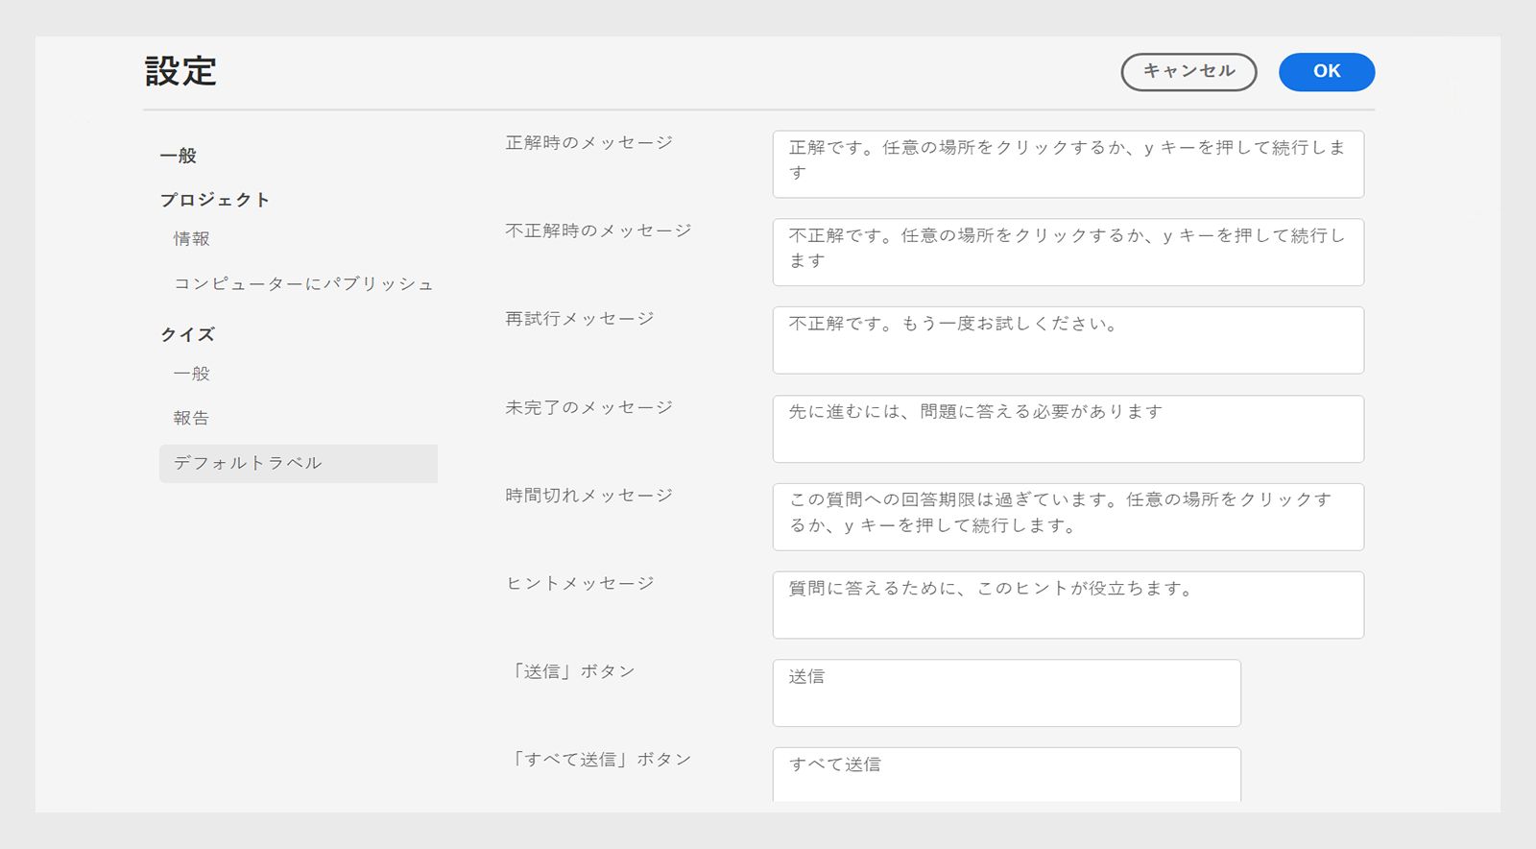Select the プロジェクト section heading

[x=215, y=200]
